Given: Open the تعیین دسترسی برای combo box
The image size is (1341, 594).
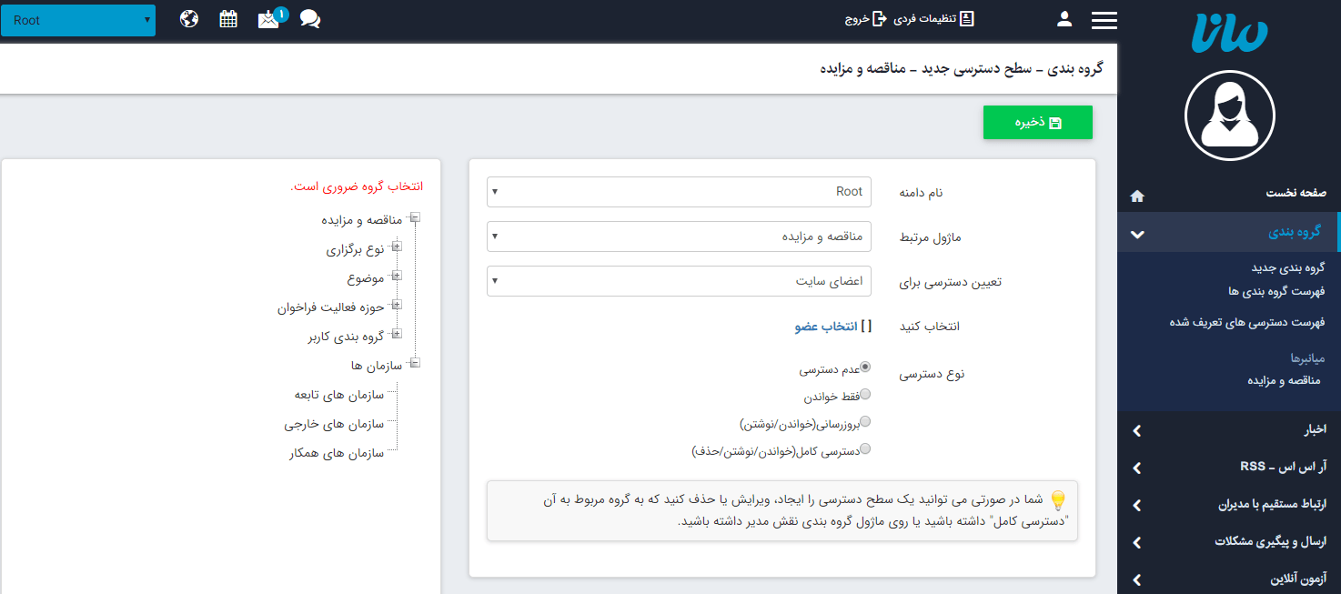Looking at the screenshot, I should (x=679, y=281).
